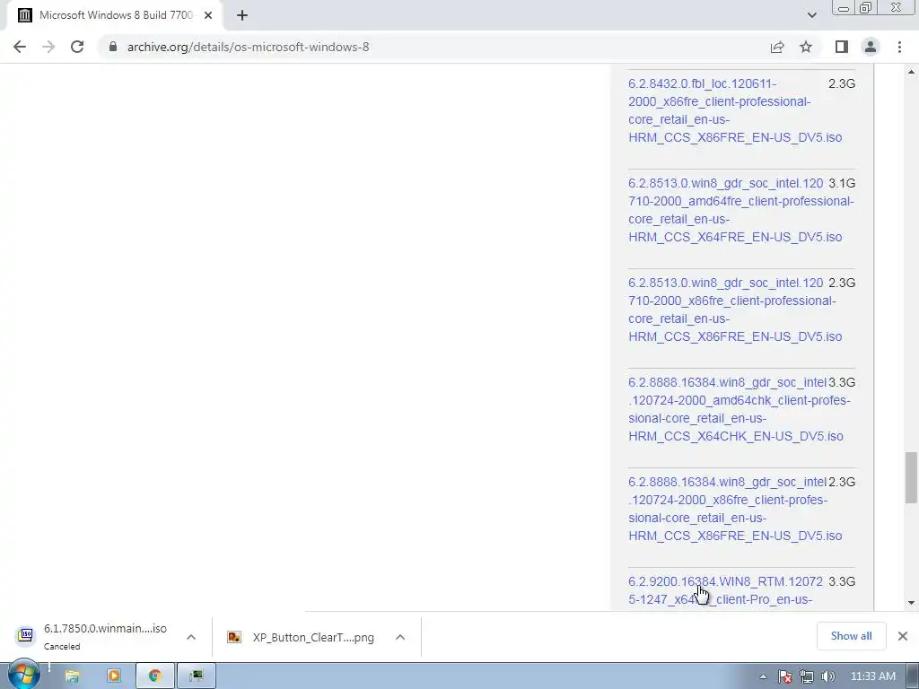Expand options for the canceled ISO download

pos(191,637)
